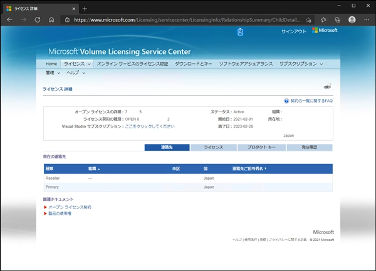376x271 pixels.
Task: Open the 契約の一覧に関するFAQ link
Action: [311, 101]
